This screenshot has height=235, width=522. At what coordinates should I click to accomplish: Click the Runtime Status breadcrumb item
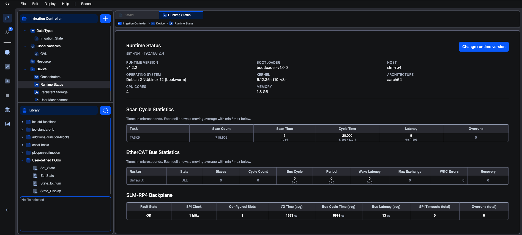184,24
